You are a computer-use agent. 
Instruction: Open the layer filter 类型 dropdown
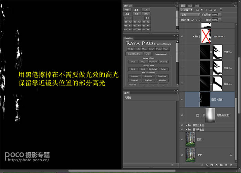187,10
